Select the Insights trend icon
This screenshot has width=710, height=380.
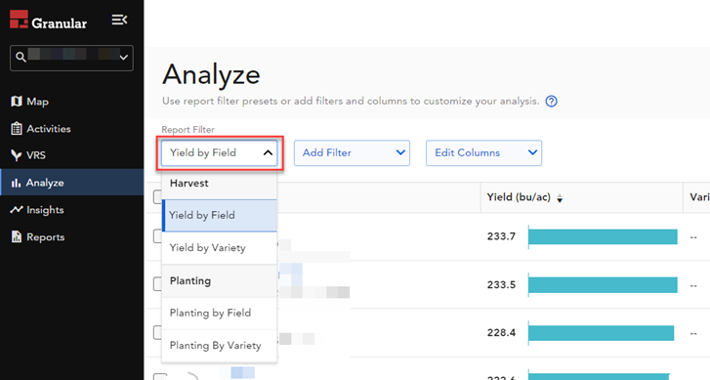(x=17, y=210)
